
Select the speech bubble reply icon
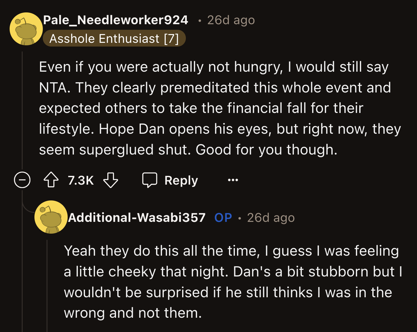[x=150, y=180]
